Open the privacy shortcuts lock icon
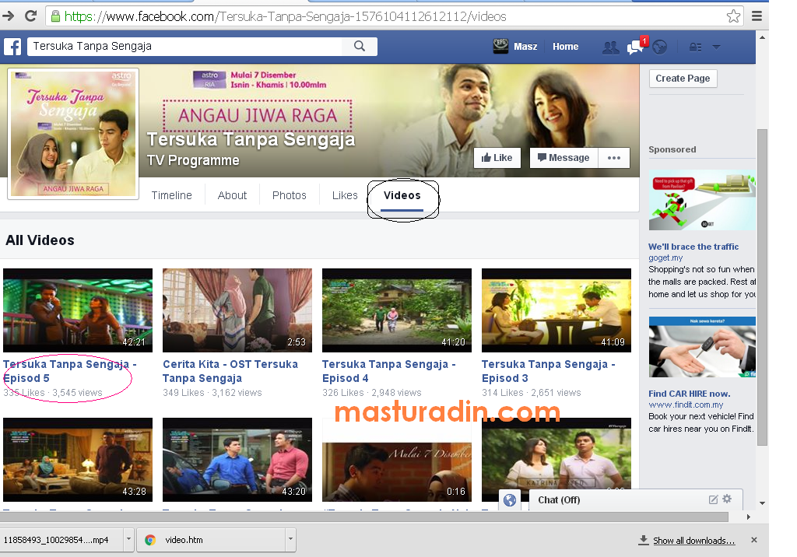The width and height of the screenshot is (797, 557). click(695, 47)
